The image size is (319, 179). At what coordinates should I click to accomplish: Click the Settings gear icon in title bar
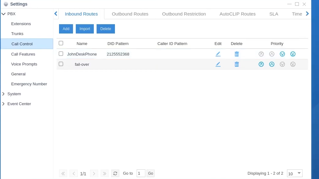point(6,4)
